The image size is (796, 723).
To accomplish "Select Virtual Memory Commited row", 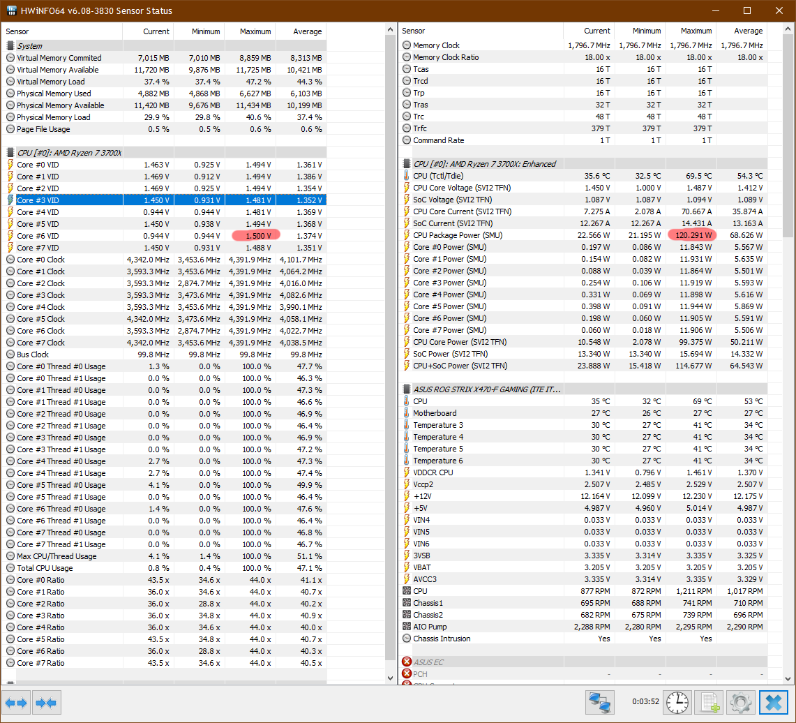I will coord(165,58).
